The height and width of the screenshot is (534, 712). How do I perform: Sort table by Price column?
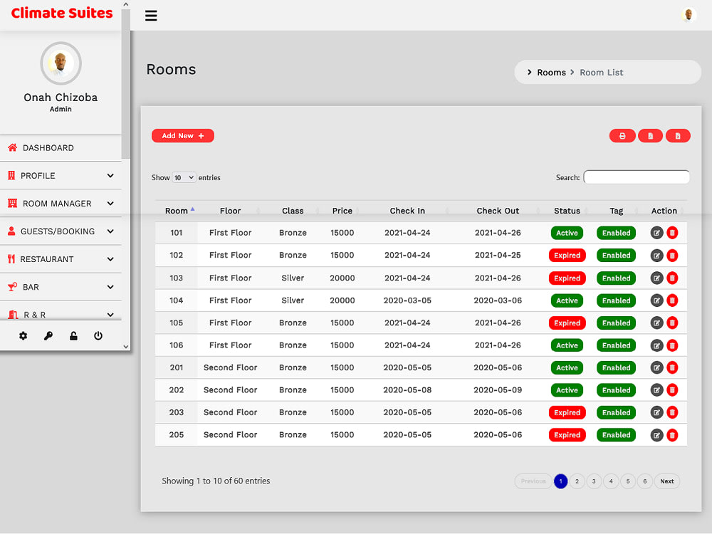[342, 211]
